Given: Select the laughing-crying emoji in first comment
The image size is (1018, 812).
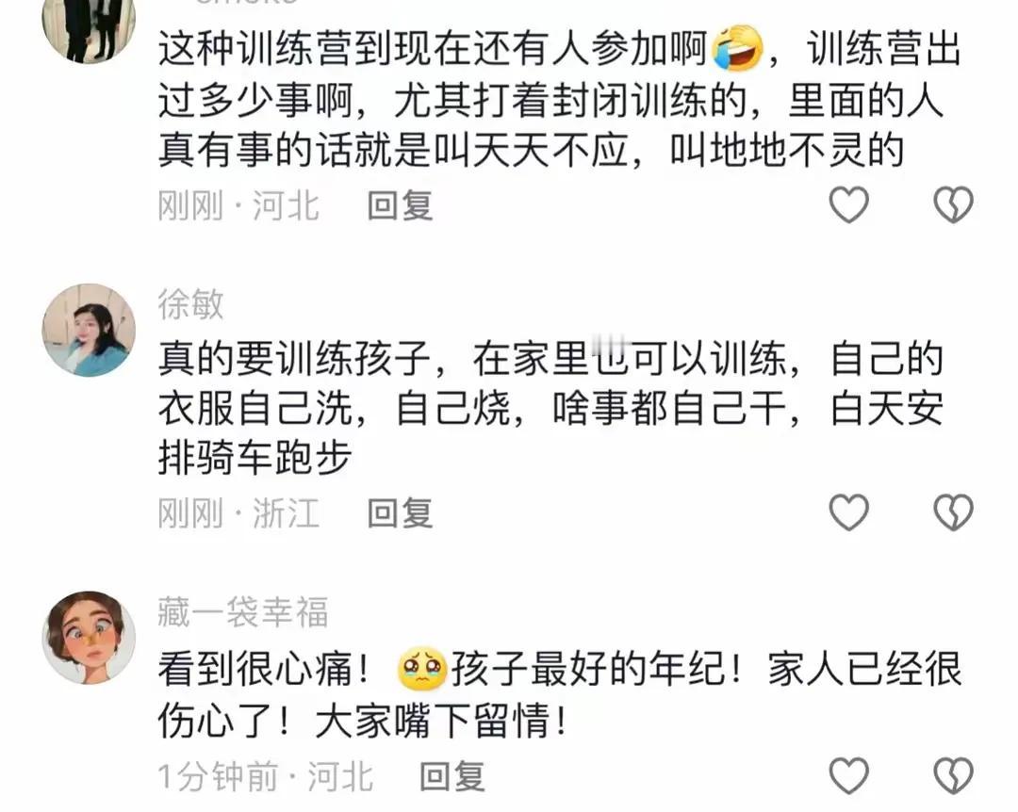Looking at the screenshot, I should click(737, 48).
